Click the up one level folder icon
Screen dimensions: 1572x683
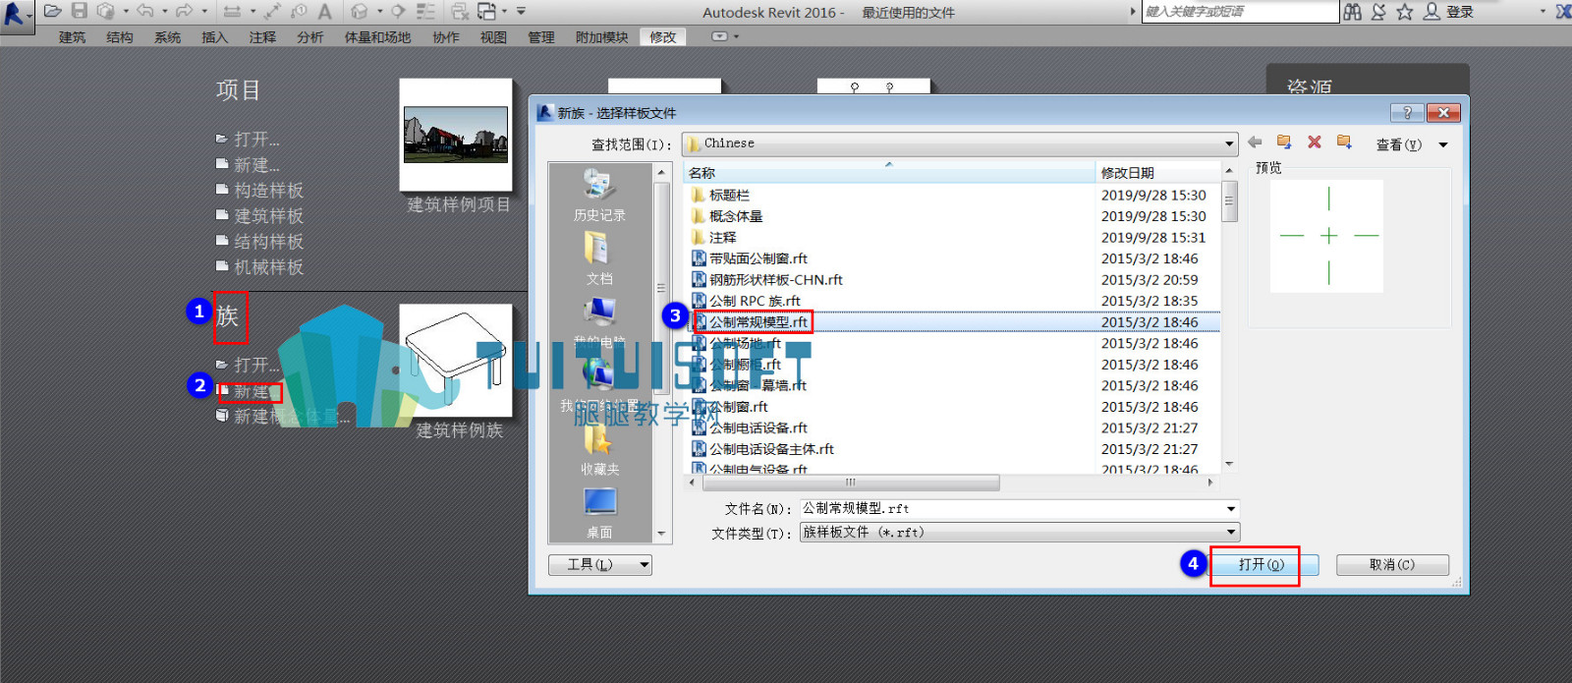[x=1283, y=142]
